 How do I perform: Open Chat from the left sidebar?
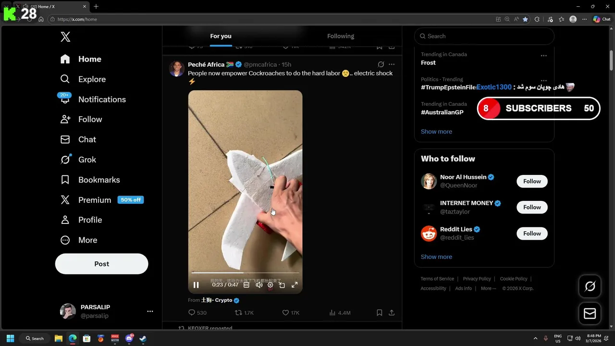78,139
